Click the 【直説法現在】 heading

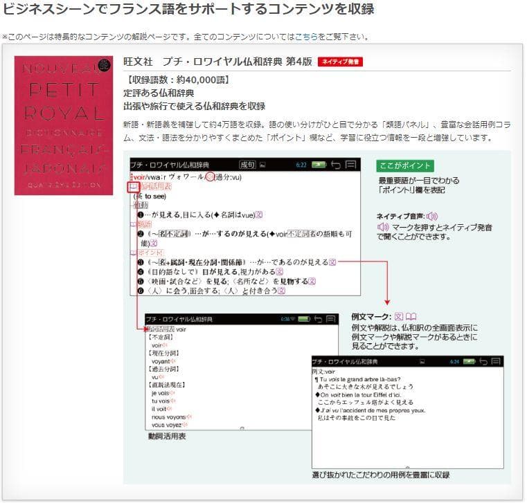pyautogui.click(x=166, y=385)
